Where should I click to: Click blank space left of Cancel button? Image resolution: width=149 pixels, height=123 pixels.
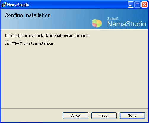(x=32, y=116)
